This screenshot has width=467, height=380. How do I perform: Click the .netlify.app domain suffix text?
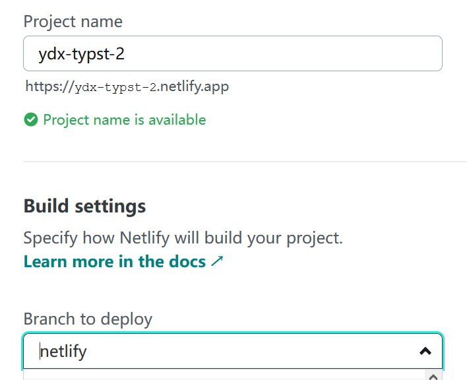coord(193,86)
